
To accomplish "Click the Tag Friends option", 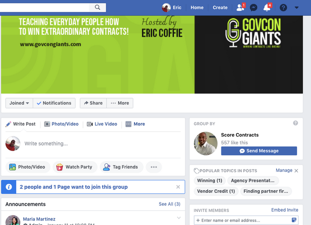I will coord(121,167).
